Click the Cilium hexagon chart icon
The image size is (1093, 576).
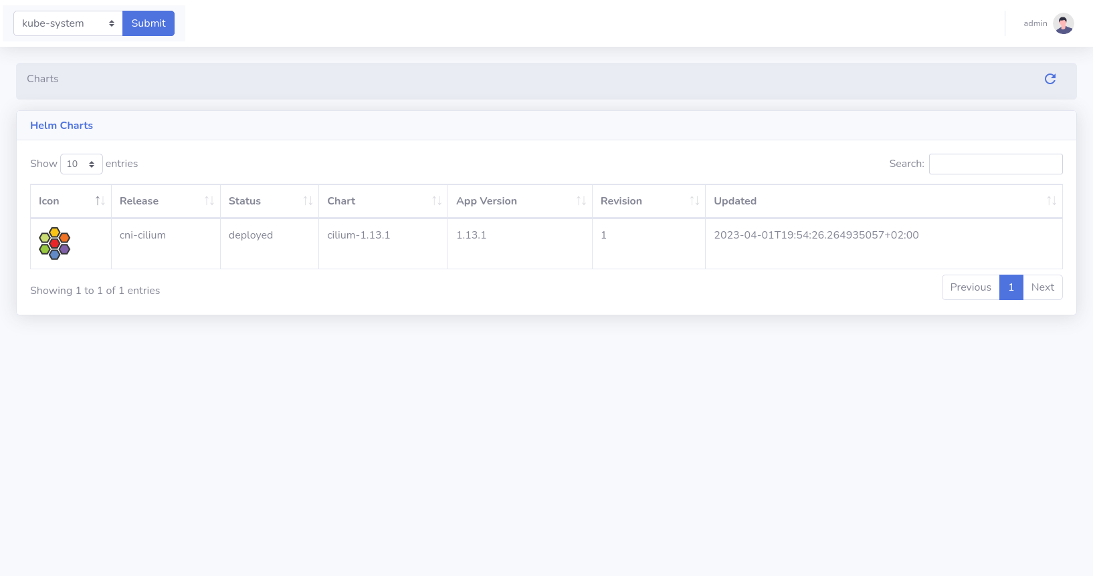[55, 243]
